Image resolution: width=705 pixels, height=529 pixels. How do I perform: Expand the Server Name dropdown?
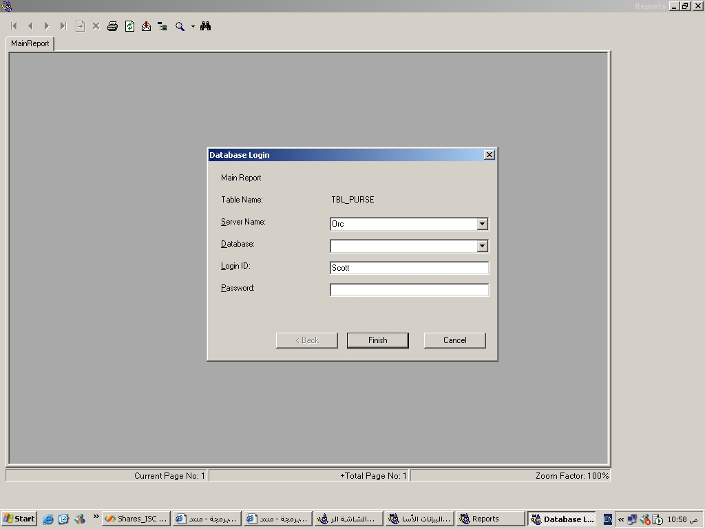click(482, 224)
